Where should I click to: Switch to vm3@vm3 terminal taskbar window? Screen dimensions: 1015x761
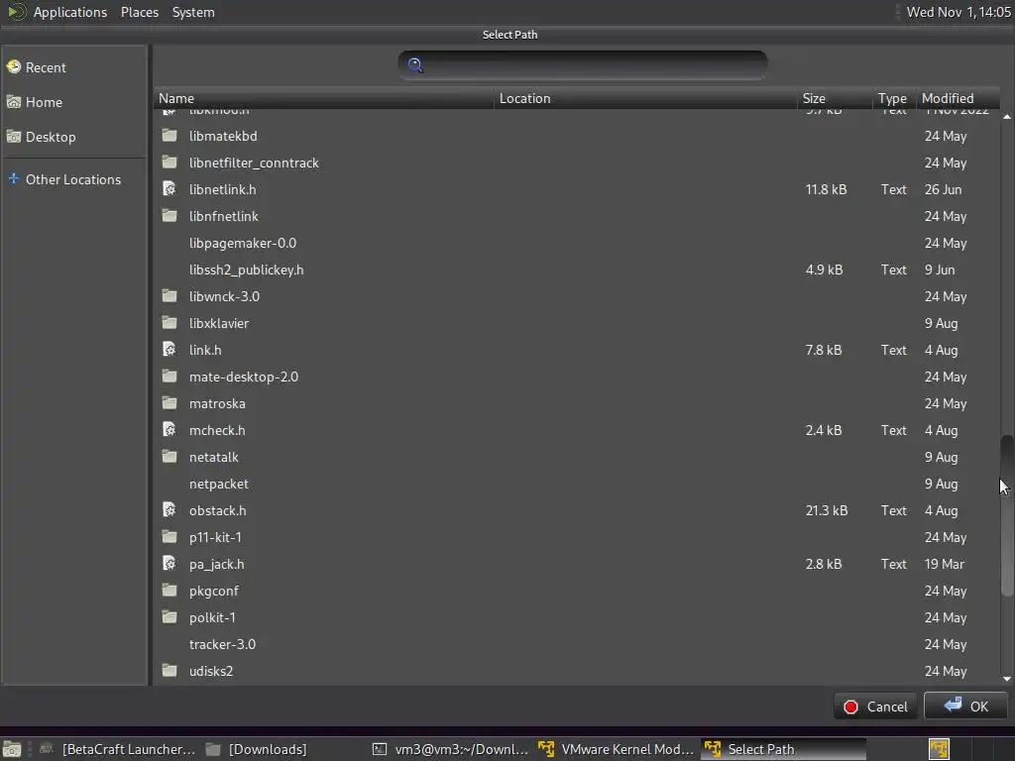click(451, 749)
